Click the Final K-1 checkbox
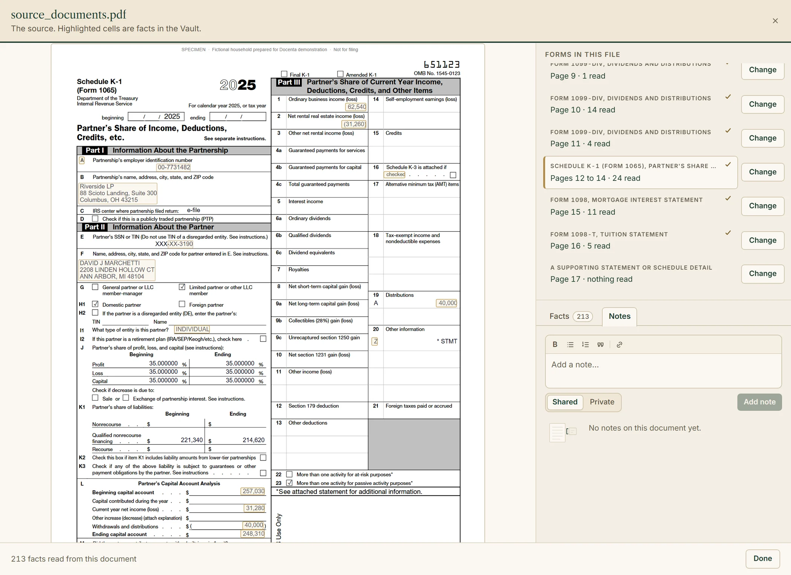This screenshot has height=575, width=791. click(284, 74)
